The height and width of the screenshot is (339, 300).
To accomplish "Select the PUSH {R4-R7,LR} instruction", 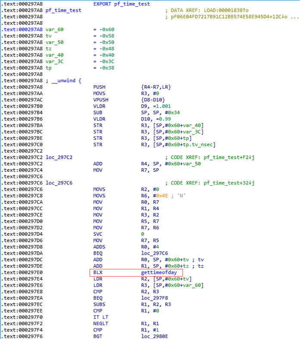I will click(132, 87).
